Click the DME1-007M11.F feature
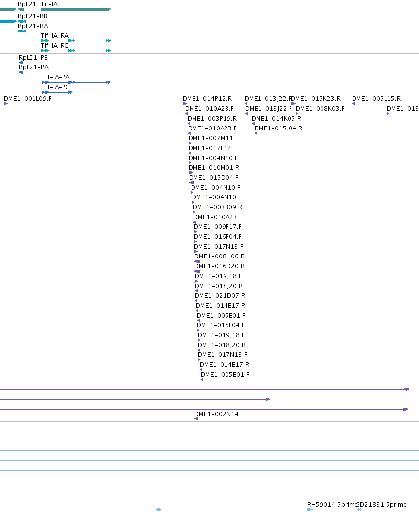 [213, 138]
